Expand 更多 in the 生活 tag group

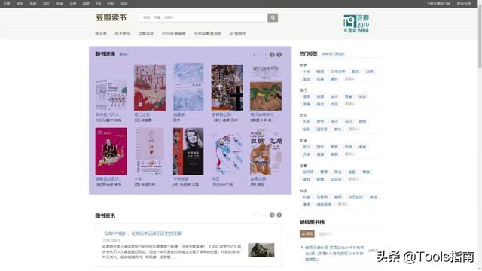(x=349, y=154)
